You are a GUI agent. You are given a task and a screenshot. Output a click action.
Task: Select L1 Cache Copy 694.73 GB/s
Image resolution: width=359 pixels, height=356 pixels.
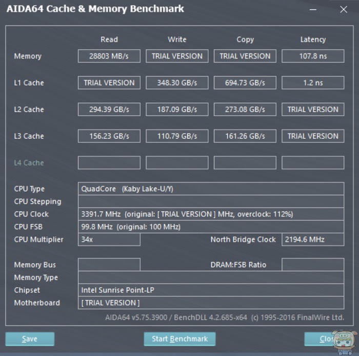point(245,83)
